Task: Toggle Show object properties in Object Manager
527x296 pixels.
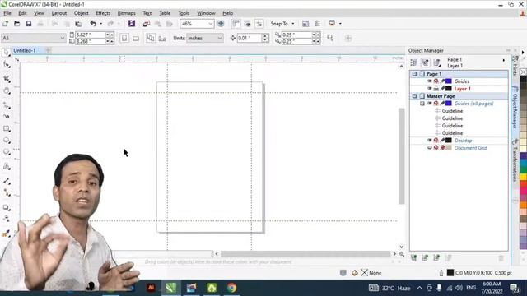Action: [413, 62]
